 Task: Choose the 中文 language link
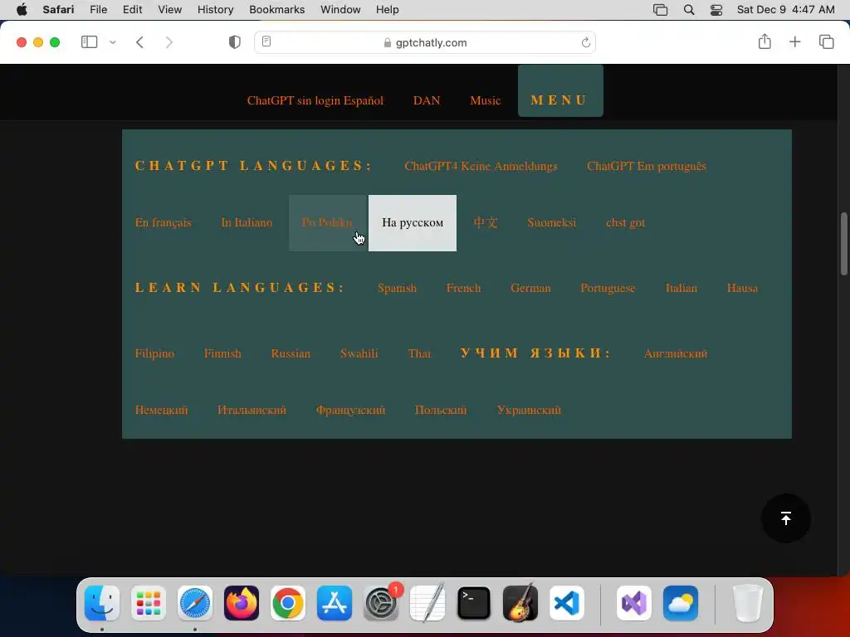486,222
